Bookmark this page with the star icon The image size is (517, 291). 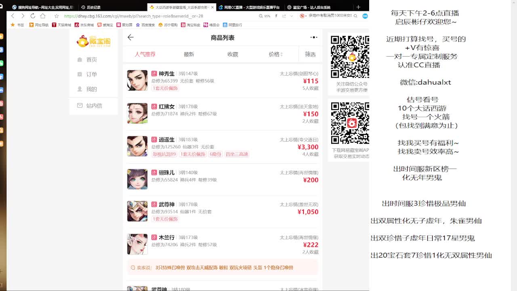tap(57, 16)
